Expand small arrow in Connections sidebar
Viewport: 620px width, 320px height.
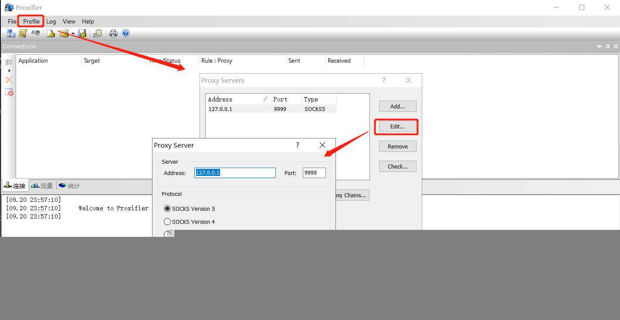tap(9, 71)
